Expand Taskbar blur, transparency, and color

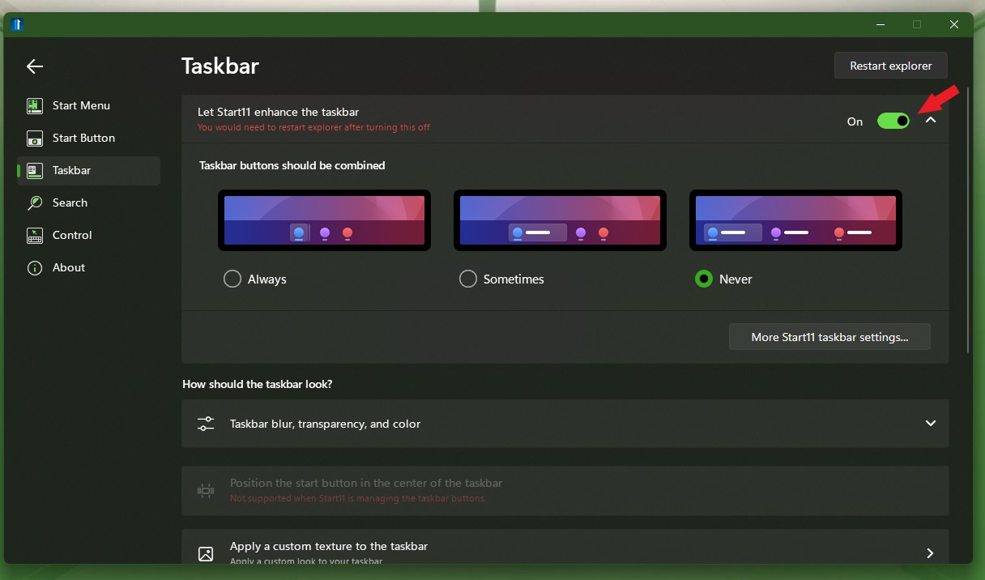pyautogui.click(x=931, y=424)
